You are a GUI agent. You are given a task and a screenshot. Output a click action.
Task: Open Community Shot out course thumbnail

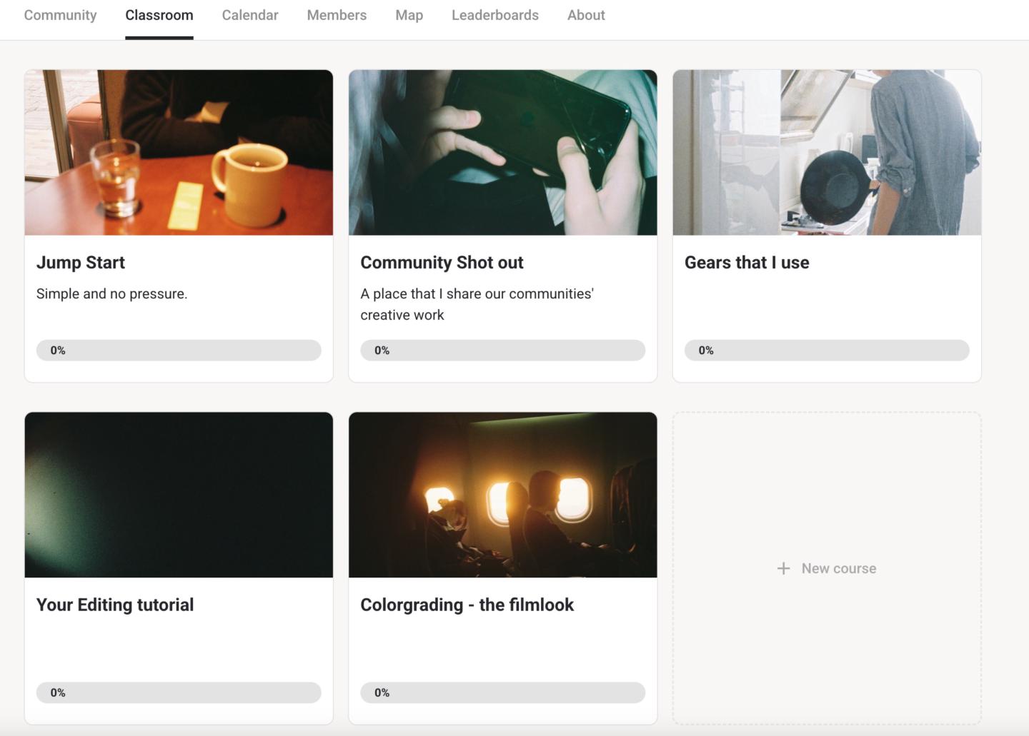[x=503, y=153]
